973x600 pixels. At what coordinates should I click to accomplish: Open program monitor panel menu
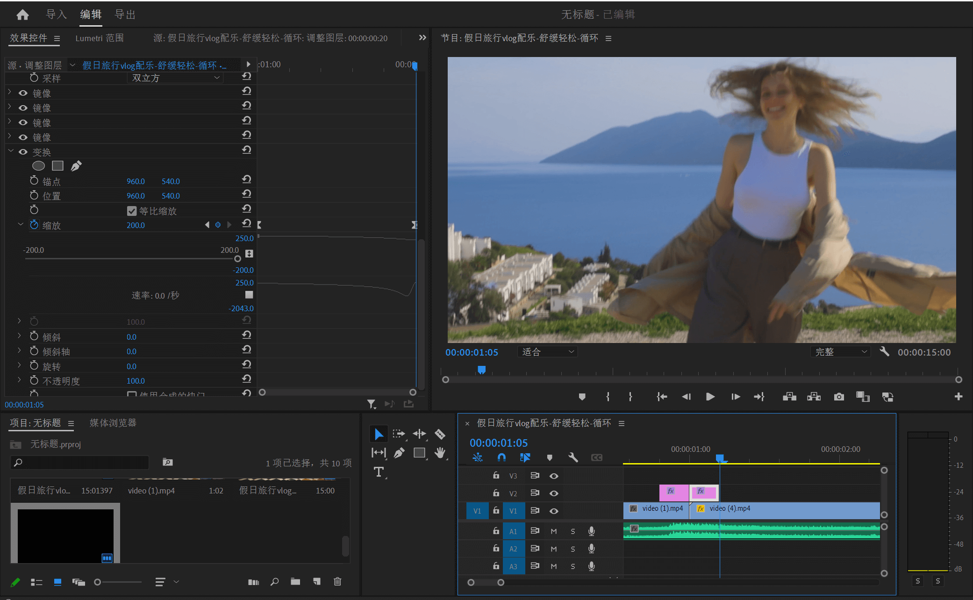(x=608, y=38)
